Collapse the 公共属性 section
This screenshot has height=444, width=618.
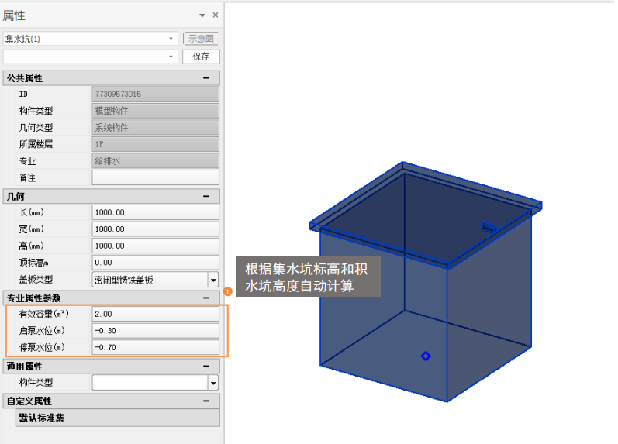coord(205,77)
